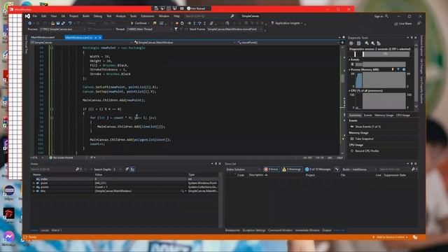Screen dimensions: 448x252
Task: Click Add to Source Control in status bar
Action: [x=390, y=237]
